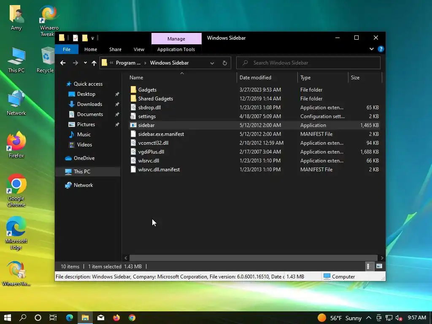Viewport: 432px width, 324px height.
Task: Sort by the Name column header
Action: pos(182,78)
